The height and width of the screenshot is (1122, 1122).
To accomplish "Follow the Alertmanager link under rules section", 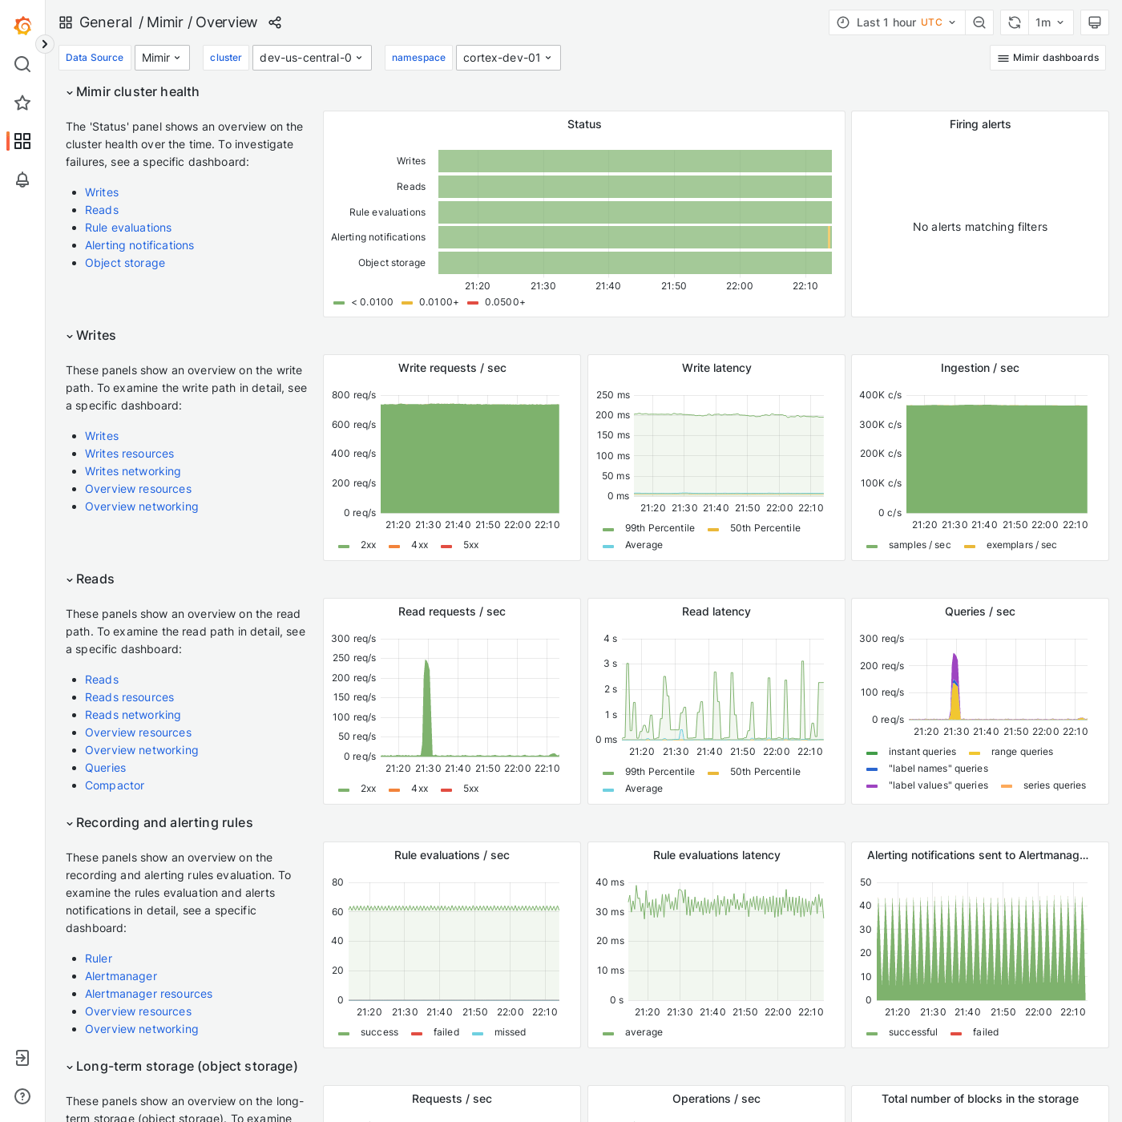I will [120, 976].
